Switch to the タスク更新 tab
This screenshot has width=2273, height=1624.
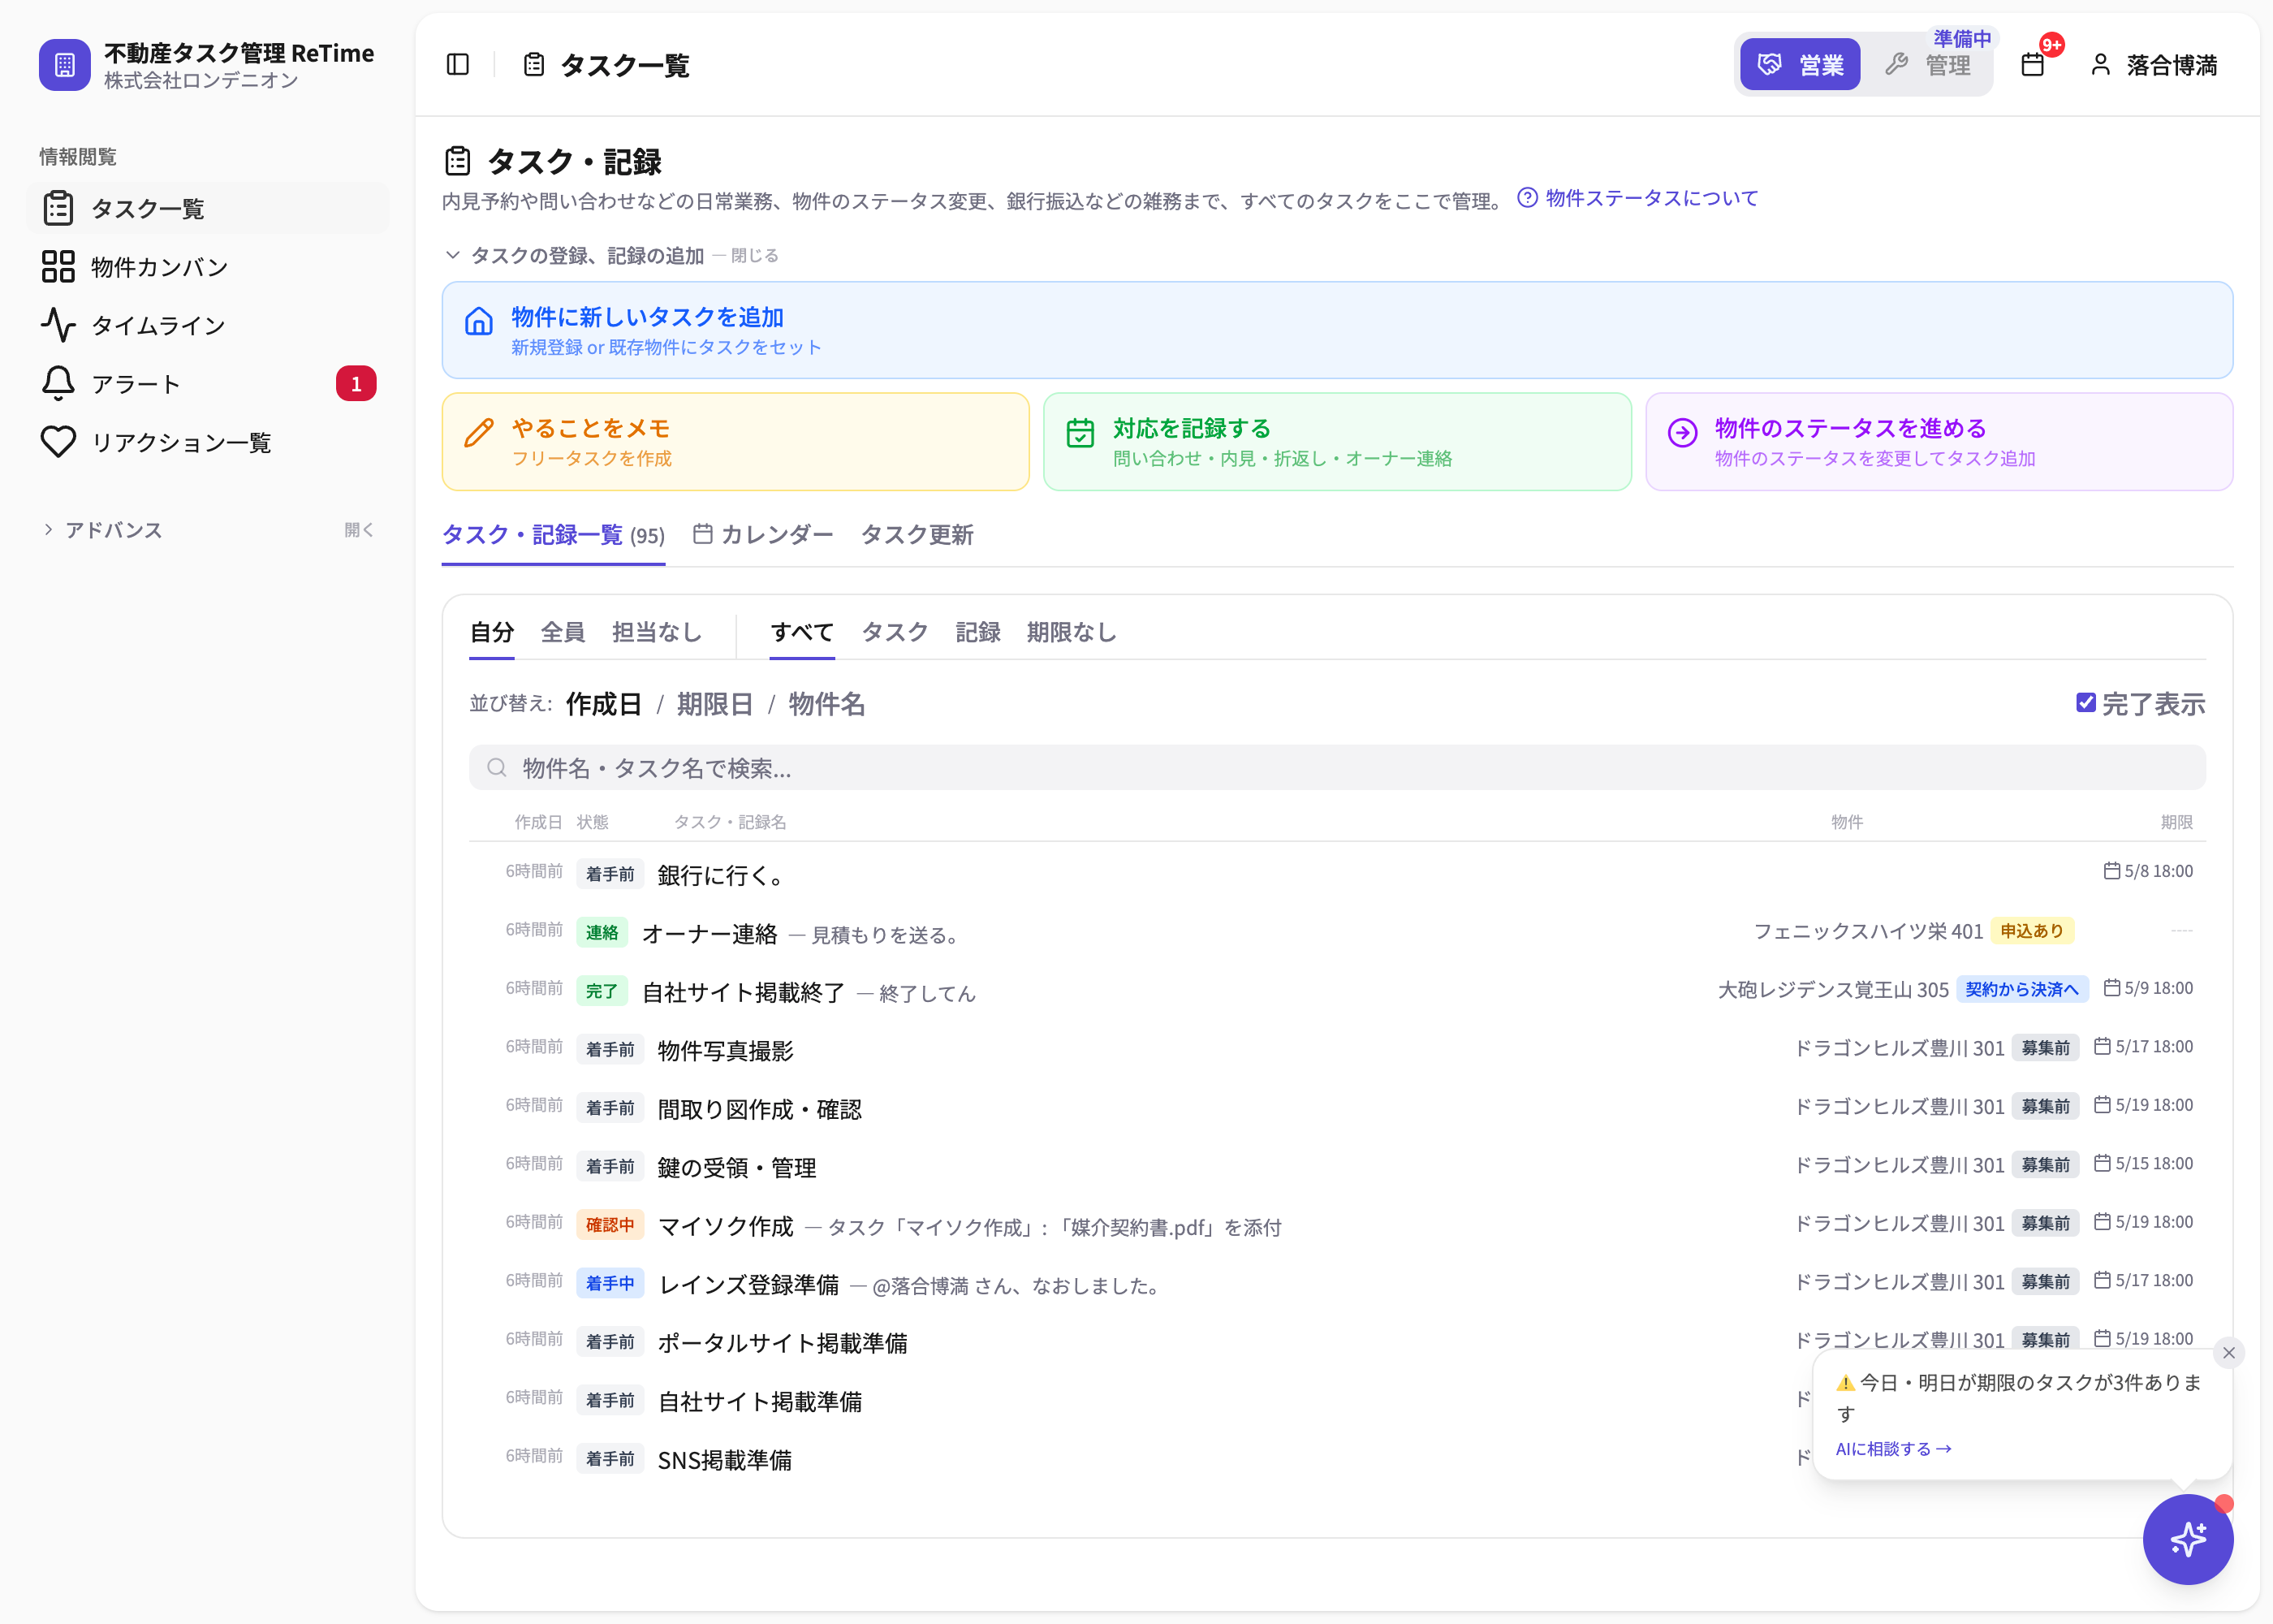click(917, 535)
